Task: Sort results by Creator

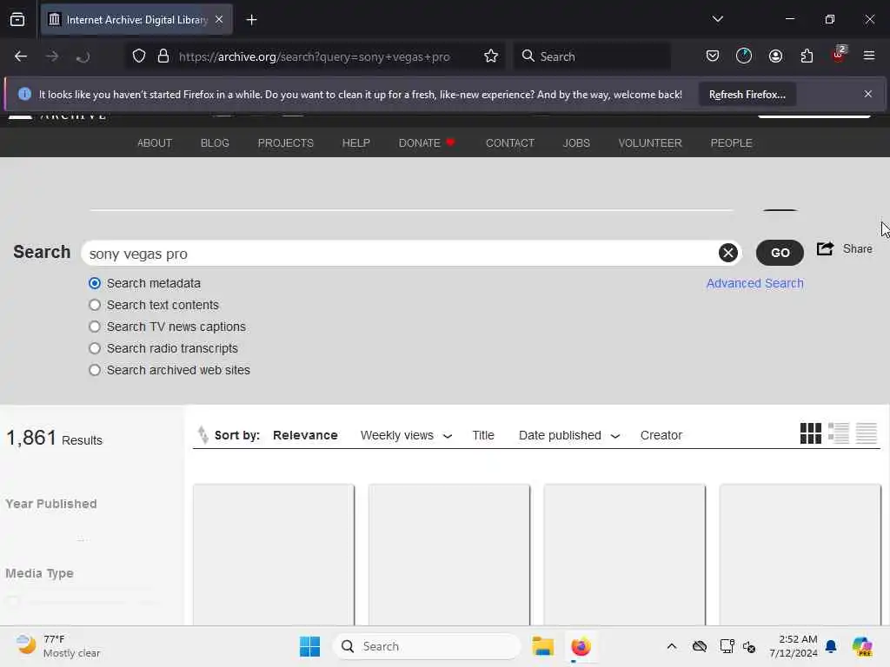Action: click(x=661, y=435)
